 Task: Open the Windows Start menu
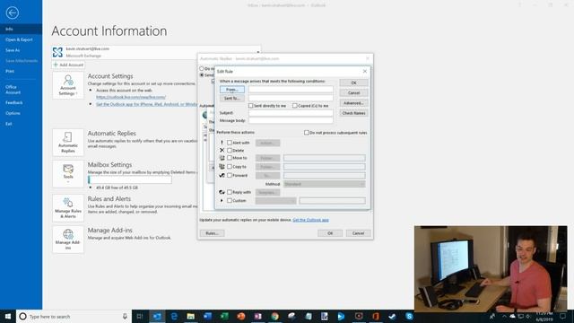click(x=8, y=317)
